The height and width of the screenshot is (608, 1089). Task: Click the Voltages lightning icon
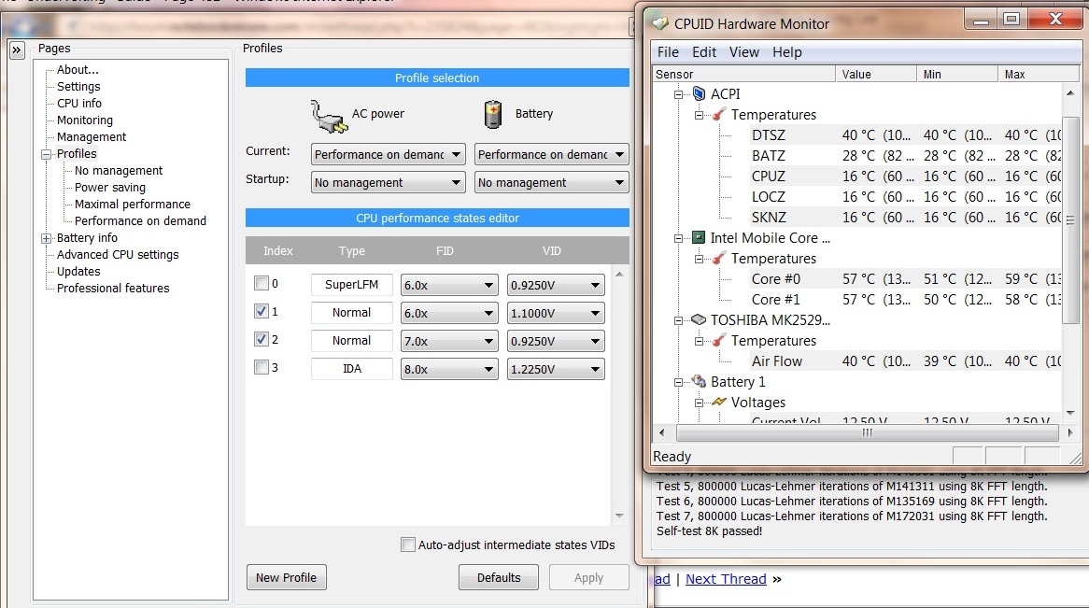tap(719, 402)
